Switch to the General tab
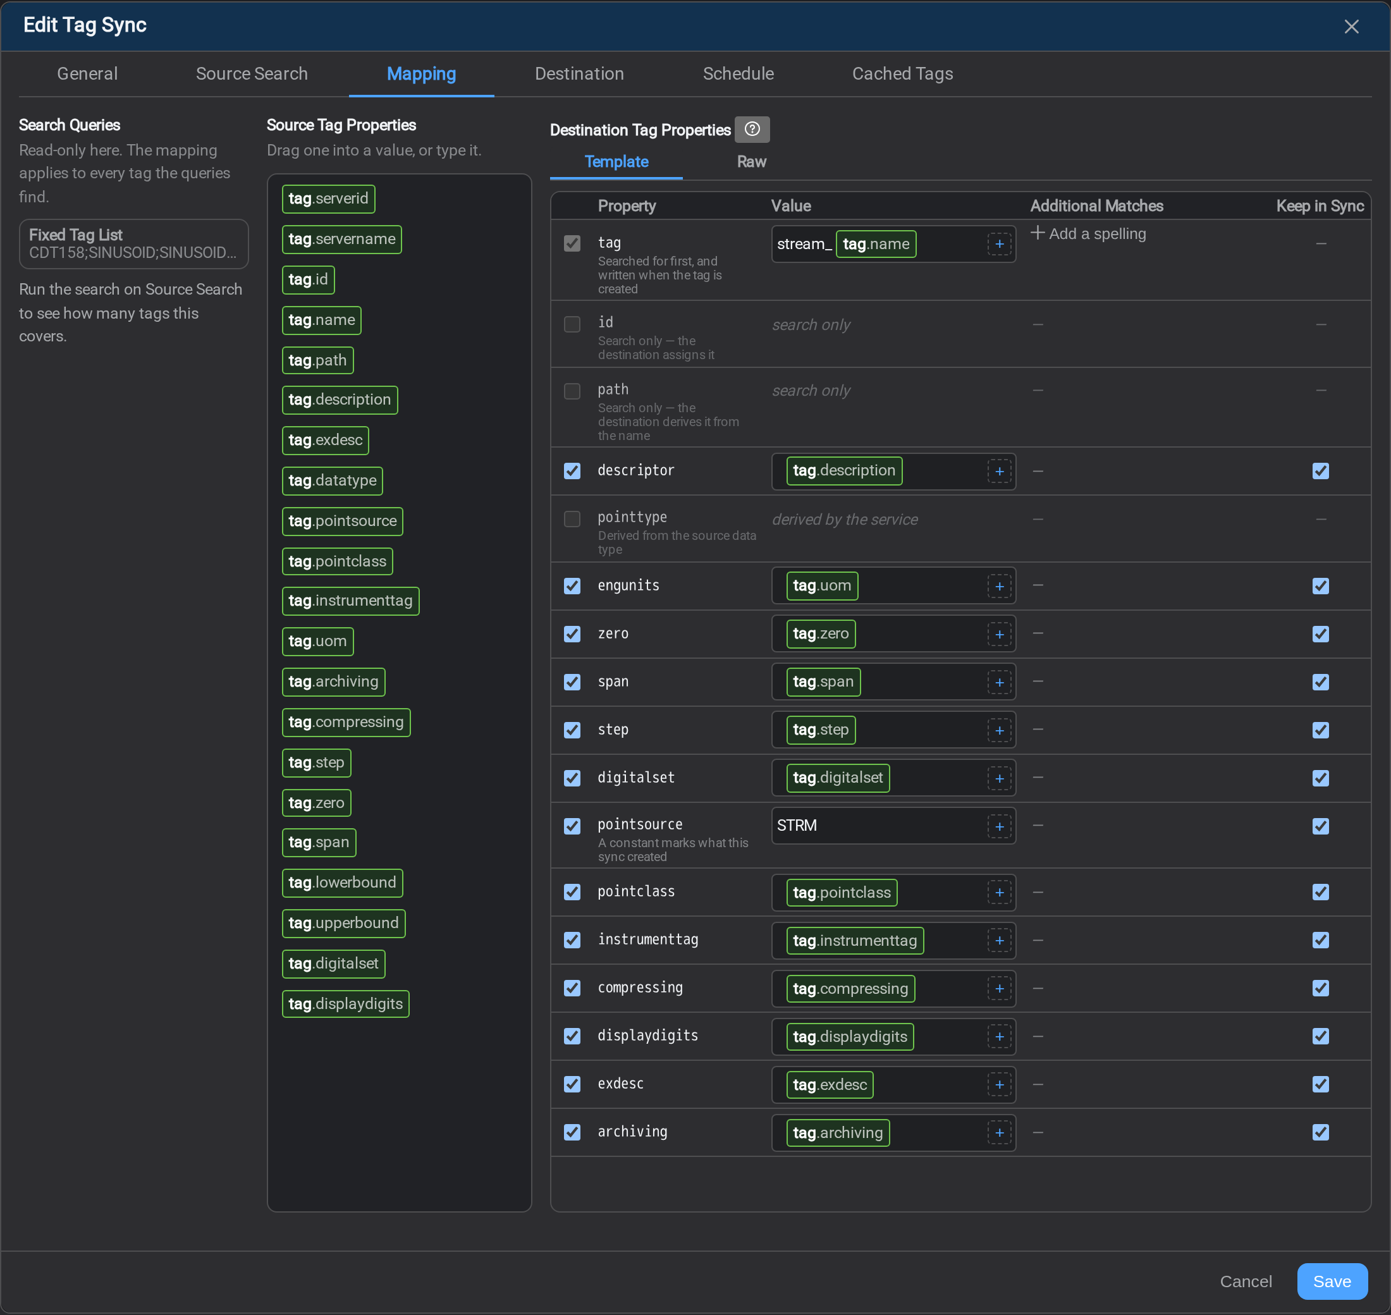Image resolution: width=1391 pixels, height=1315 pixels. (x=87, y=73)
